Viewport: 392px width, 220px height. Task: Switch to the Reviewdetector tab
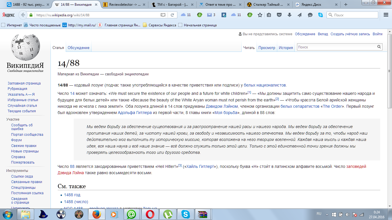(x=124, y=5)
